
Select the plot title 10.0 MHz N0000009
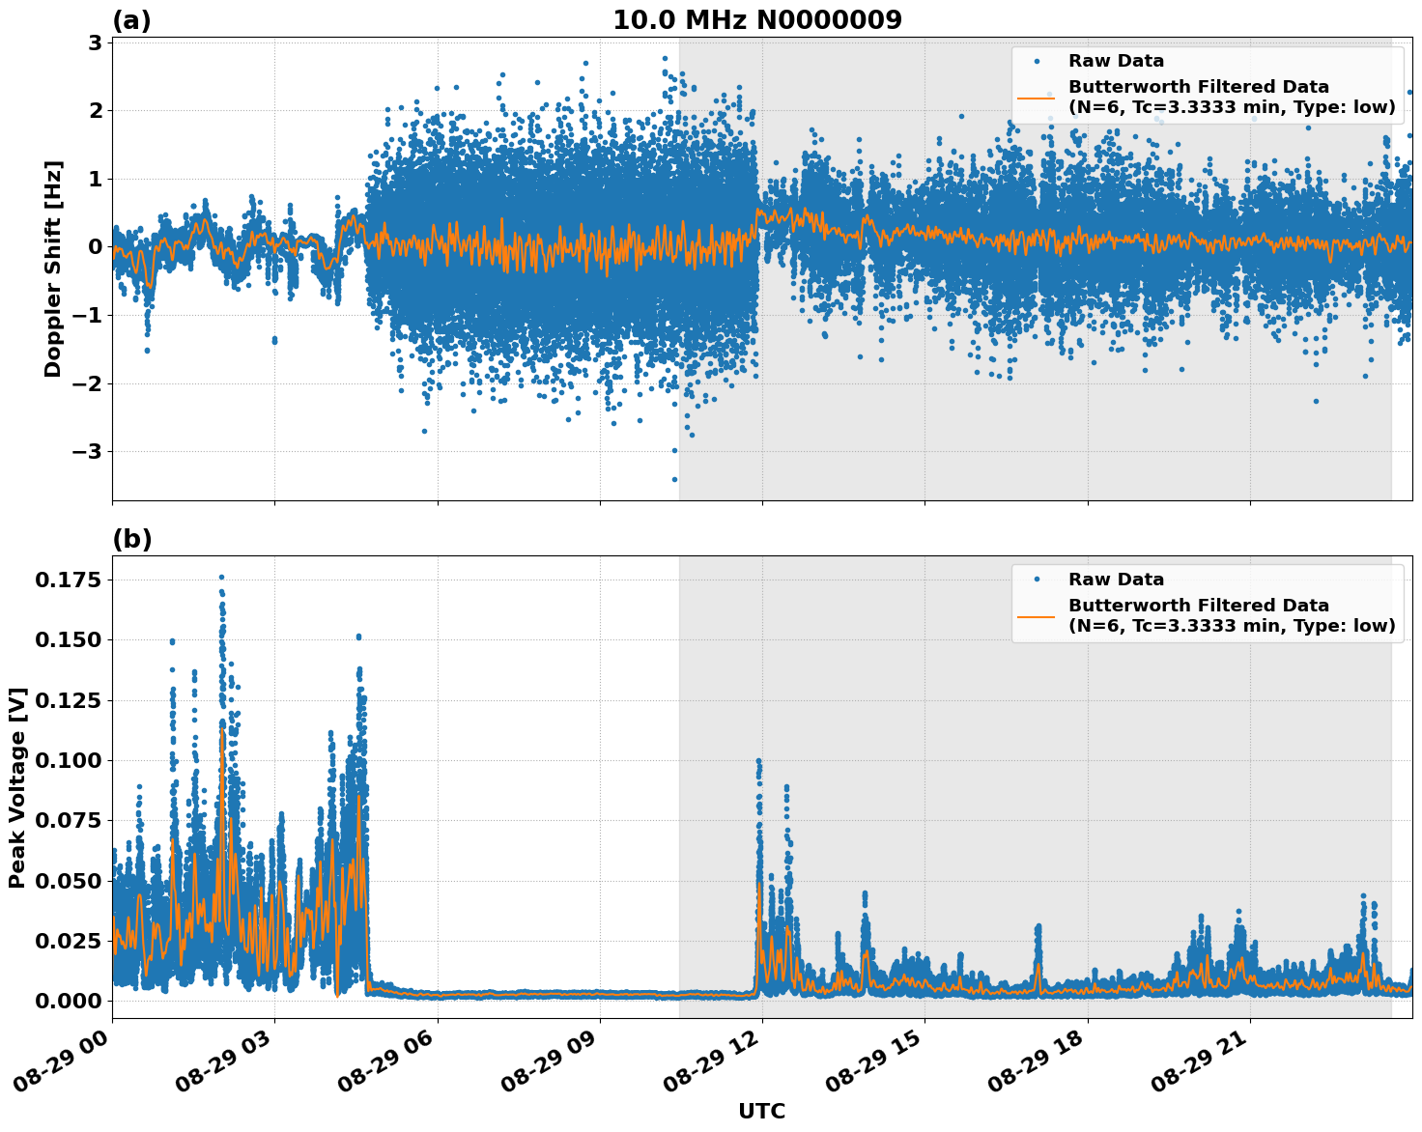pos(759,19)
